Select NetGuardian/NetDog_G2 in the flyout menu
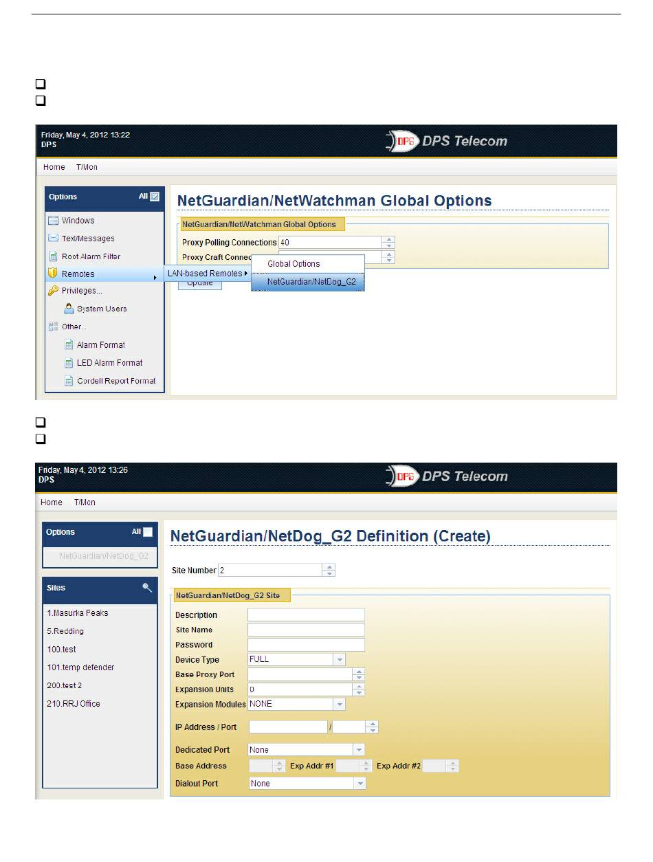The height and width of the screenshot is (862, 653). [307, 282]
